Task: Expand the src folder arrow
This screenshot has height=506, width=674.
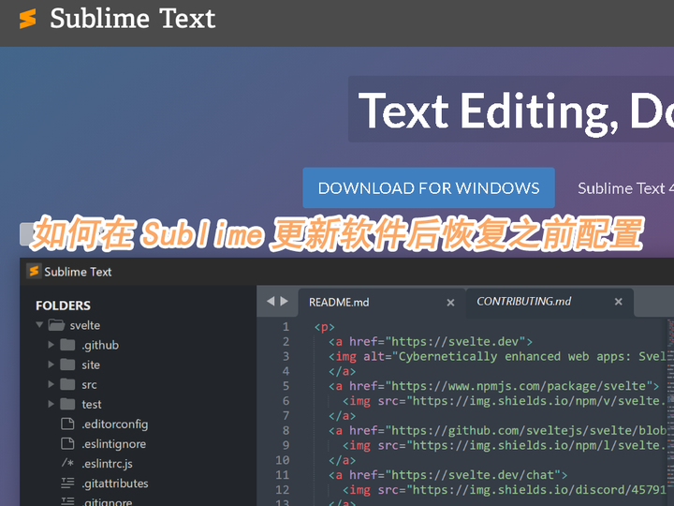Action: coord(51,384)
